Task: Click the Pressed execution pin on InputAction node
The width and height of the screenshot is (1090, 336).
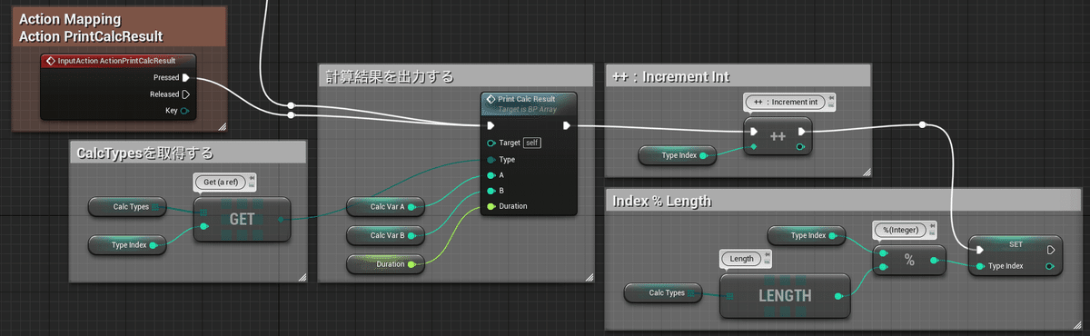Action: pyautogui.click(x=185, y=77)
